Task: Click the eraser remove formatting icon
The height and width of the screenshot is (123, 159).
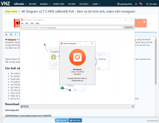Action: coord(6,35)
